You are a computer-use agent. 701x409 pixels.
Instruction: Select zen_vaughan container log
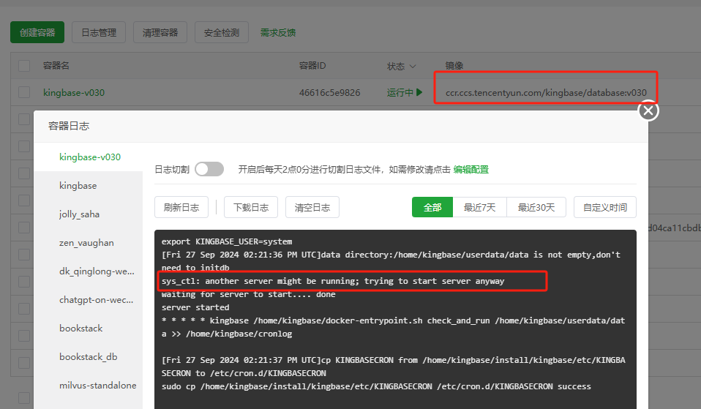pyautogui.click(x=86, y=243)
